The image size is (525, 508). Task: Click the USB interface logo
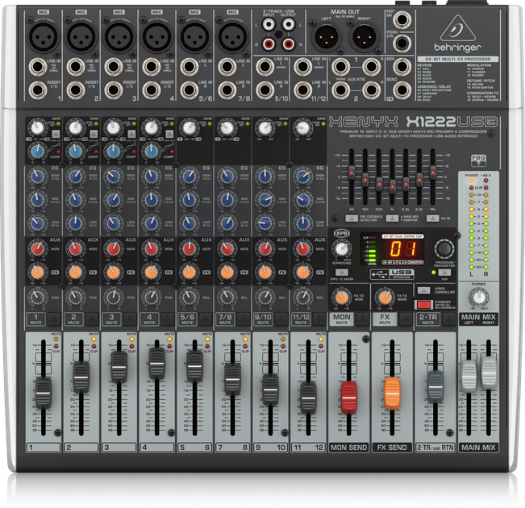(x=392, y=274)
